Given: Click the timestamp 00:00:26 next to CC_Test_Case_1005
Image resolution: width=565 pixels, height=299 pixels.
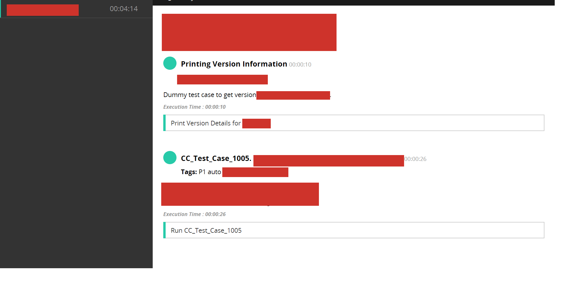Looking at the screenshot, I should [x=415, y=159].
